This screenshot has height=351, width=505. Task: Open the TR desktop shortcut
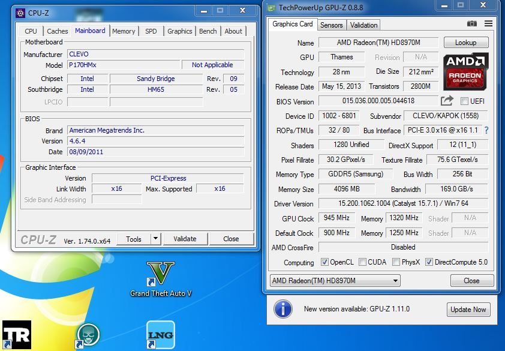17,335
